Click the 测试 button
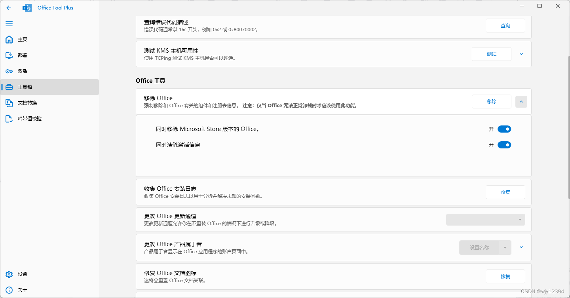Image resolution: width=570 pixels, height=298 pixels. 492,54
